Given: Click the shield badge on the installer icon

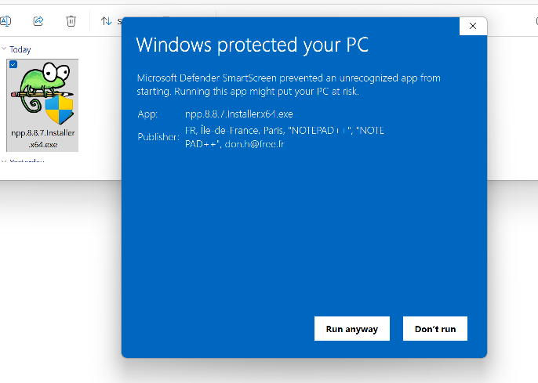Looking at the screenshot, I should (59, 108).
